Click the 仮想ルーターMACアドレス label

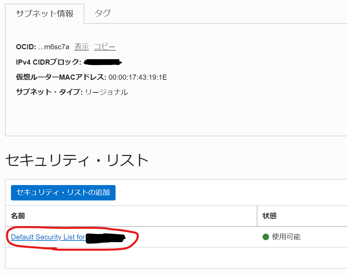point(61,77)
